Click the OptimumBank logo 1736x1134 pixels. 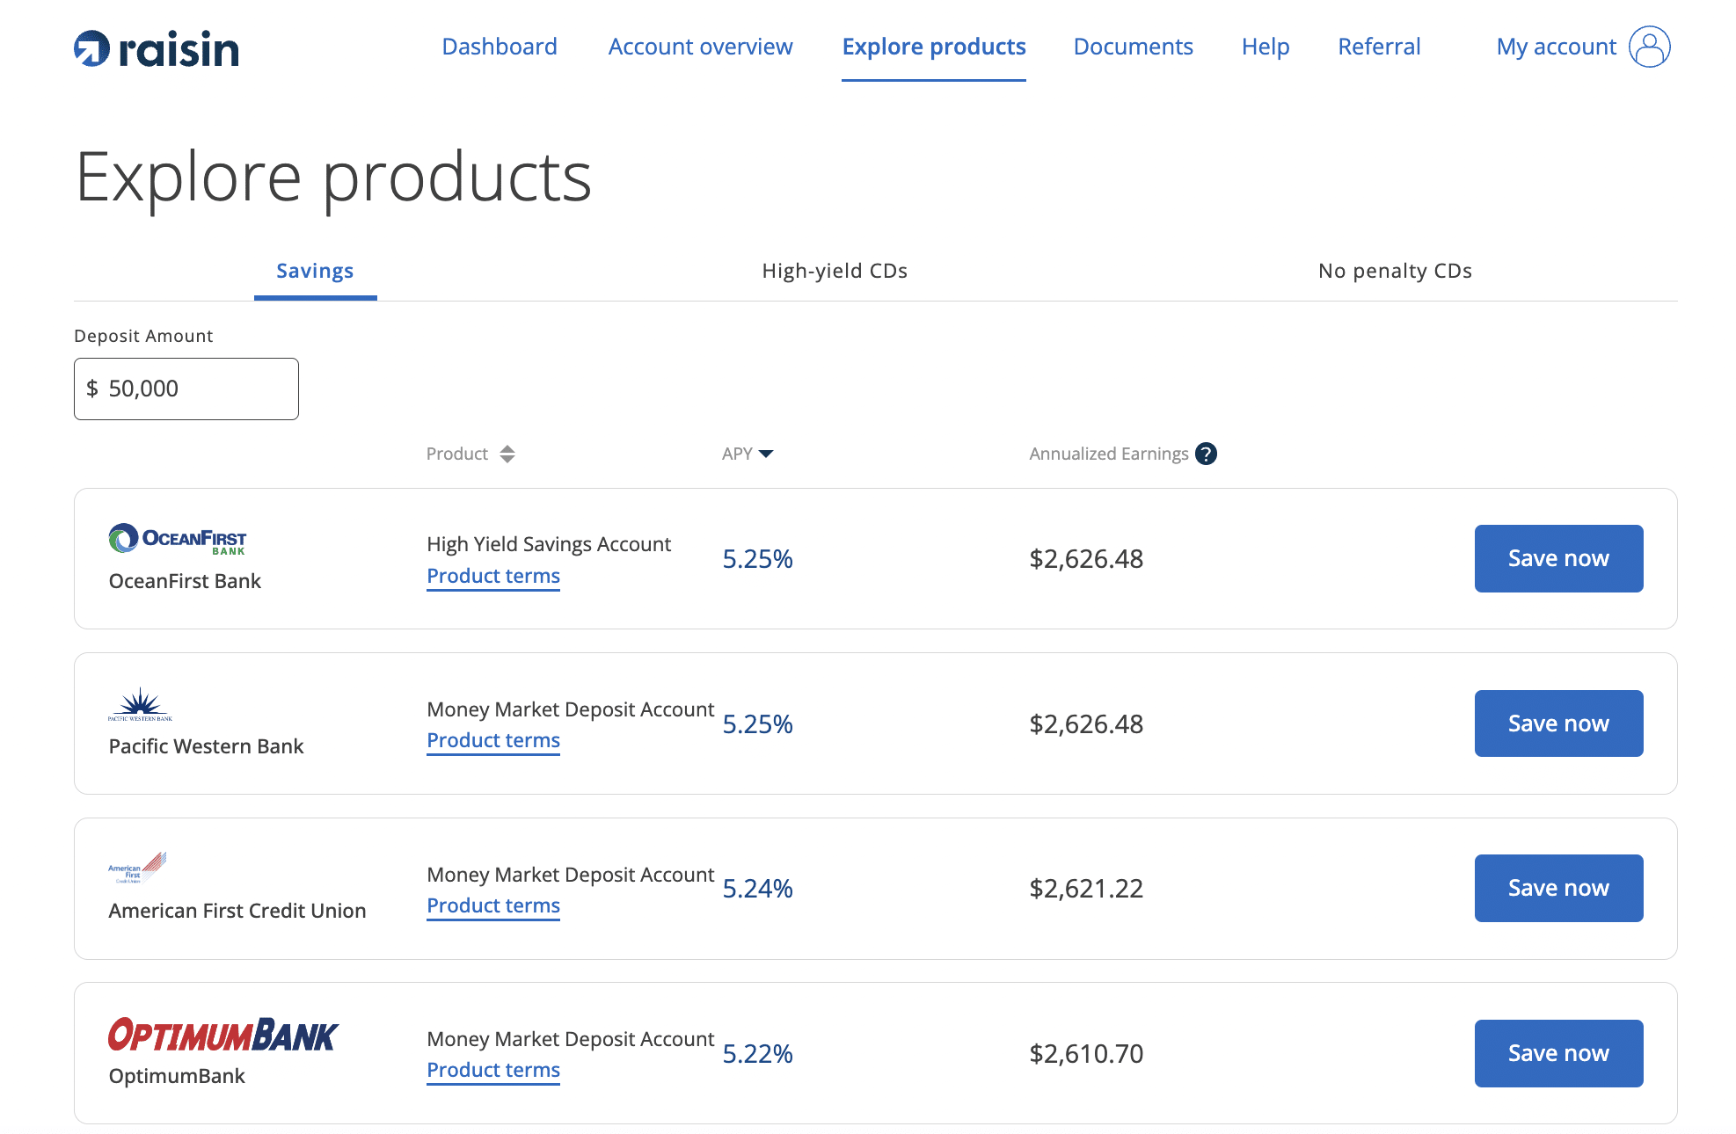(222, 1035)
